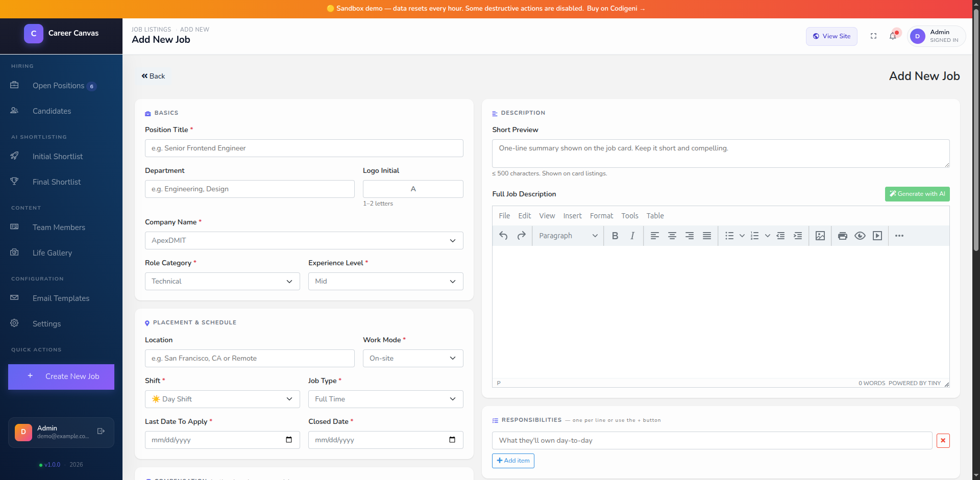Viewport: 980px width, 480px height.
Task: Open the Day Shift dropdown
Action: (223, 399)
